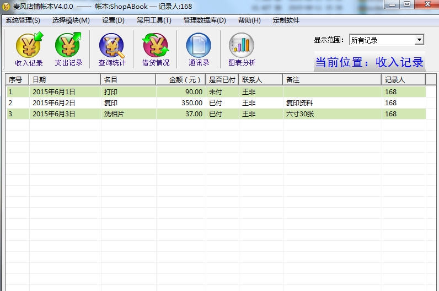Maximize the 麦风店铺帐本 window

(407, 4)
